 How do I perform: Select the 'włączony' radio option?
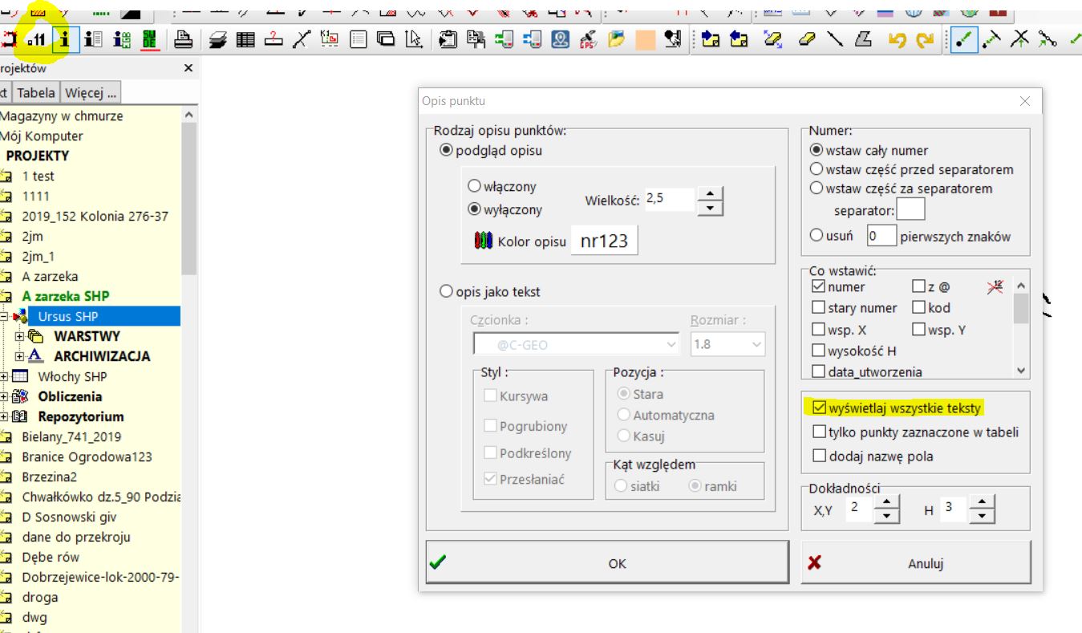(474, 186)
